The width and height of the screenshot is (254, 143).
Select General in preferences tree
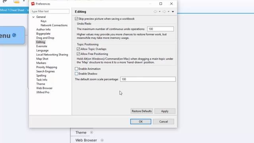click(41, 17)
